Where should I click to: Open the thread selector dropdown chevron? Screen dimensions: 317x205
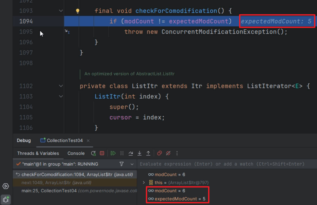pos(132,164)
